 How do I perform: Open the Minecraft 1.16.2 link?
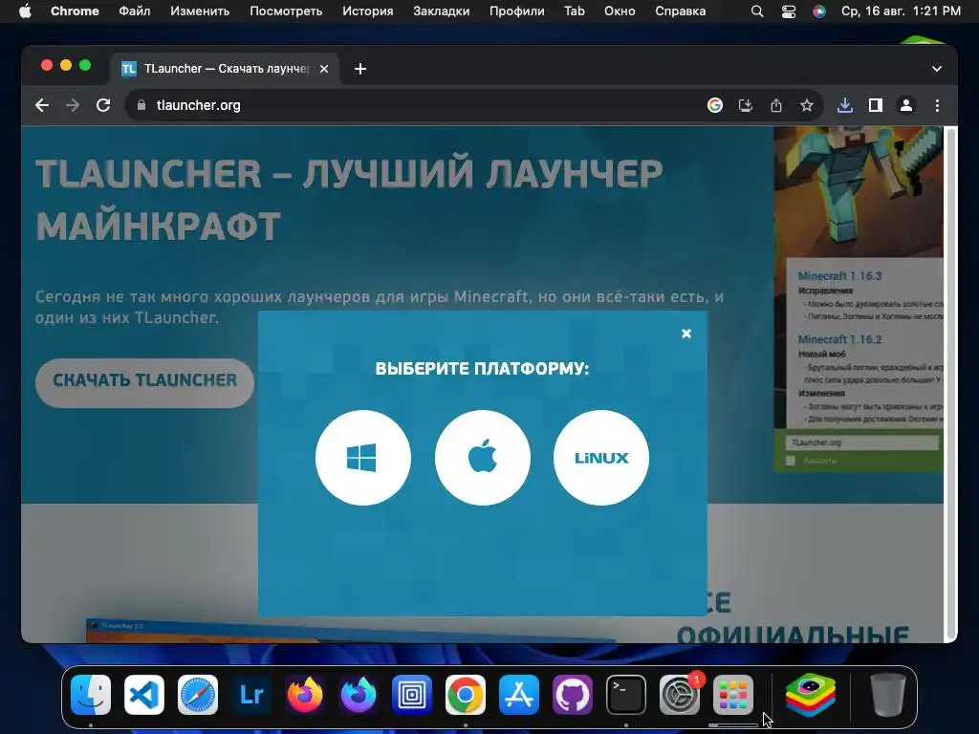pyautogui.click(x=839, y=339)
